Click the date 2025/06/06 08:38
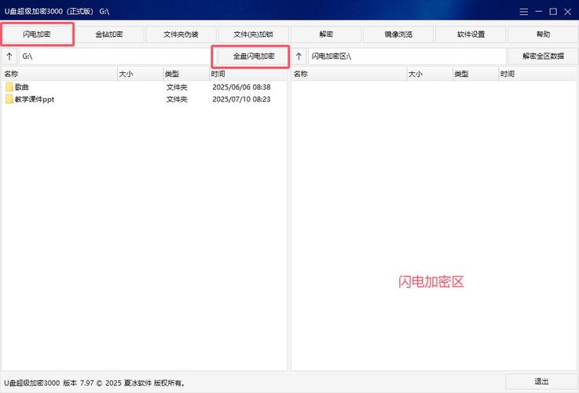The height and width of the screenshot is (393, 579). click(x=241, y=87)
